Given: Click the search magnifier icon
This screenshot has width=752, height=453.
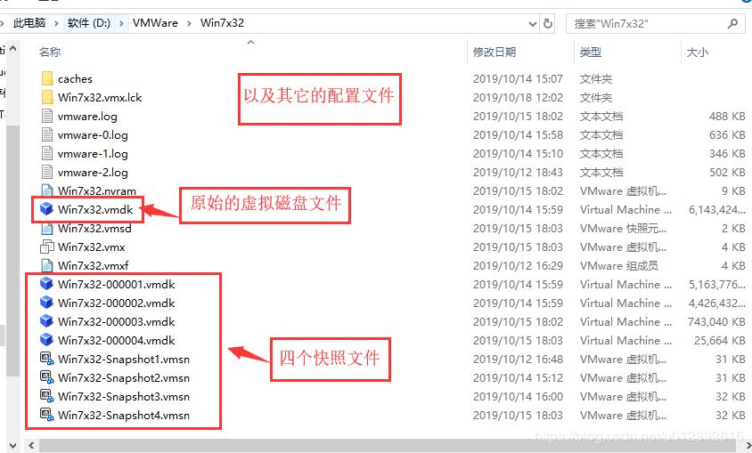Looking at the screenshot, I should click(732, 23).
